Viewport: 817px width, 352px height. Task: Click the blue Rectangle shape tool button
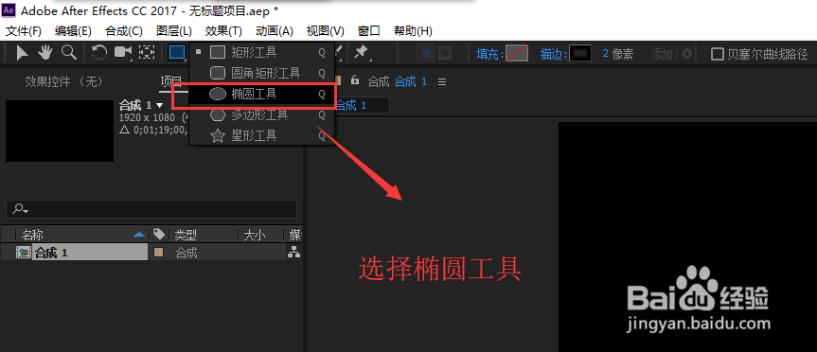click(x=177, y=52)
